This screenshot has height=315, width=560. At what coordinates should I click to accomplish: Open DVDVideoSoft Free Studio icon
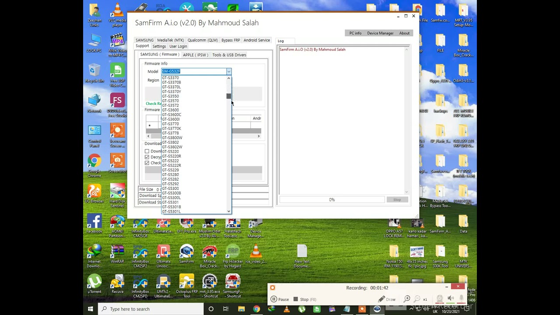pyautogui.click(x=117, y=105)
